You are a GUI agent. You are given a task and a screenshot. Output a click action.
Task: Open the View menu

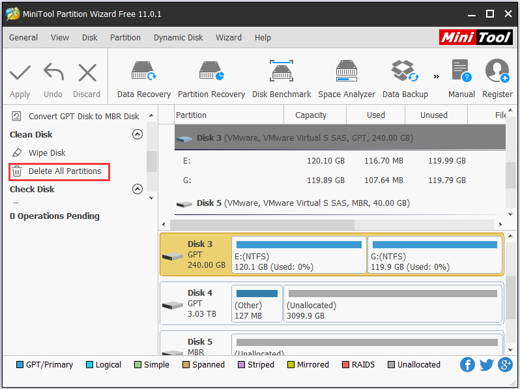coord(60,38)
